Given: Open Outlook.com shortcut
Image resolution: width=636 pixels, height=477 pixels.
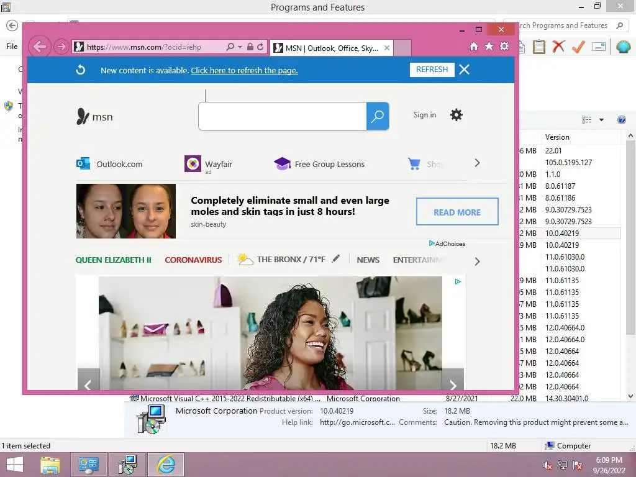Looking at the screenshot, I should pyautogui.click(x=109, y=164).
